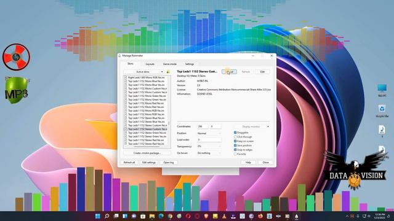This screenshot has width=394, height=221.
Task: Open taskbar Search
Action: click(x=107, y=216)
